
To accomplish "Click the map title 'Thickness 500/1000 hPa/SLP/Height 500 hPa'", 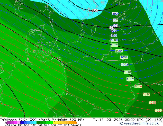I will (x=42, y=120).
